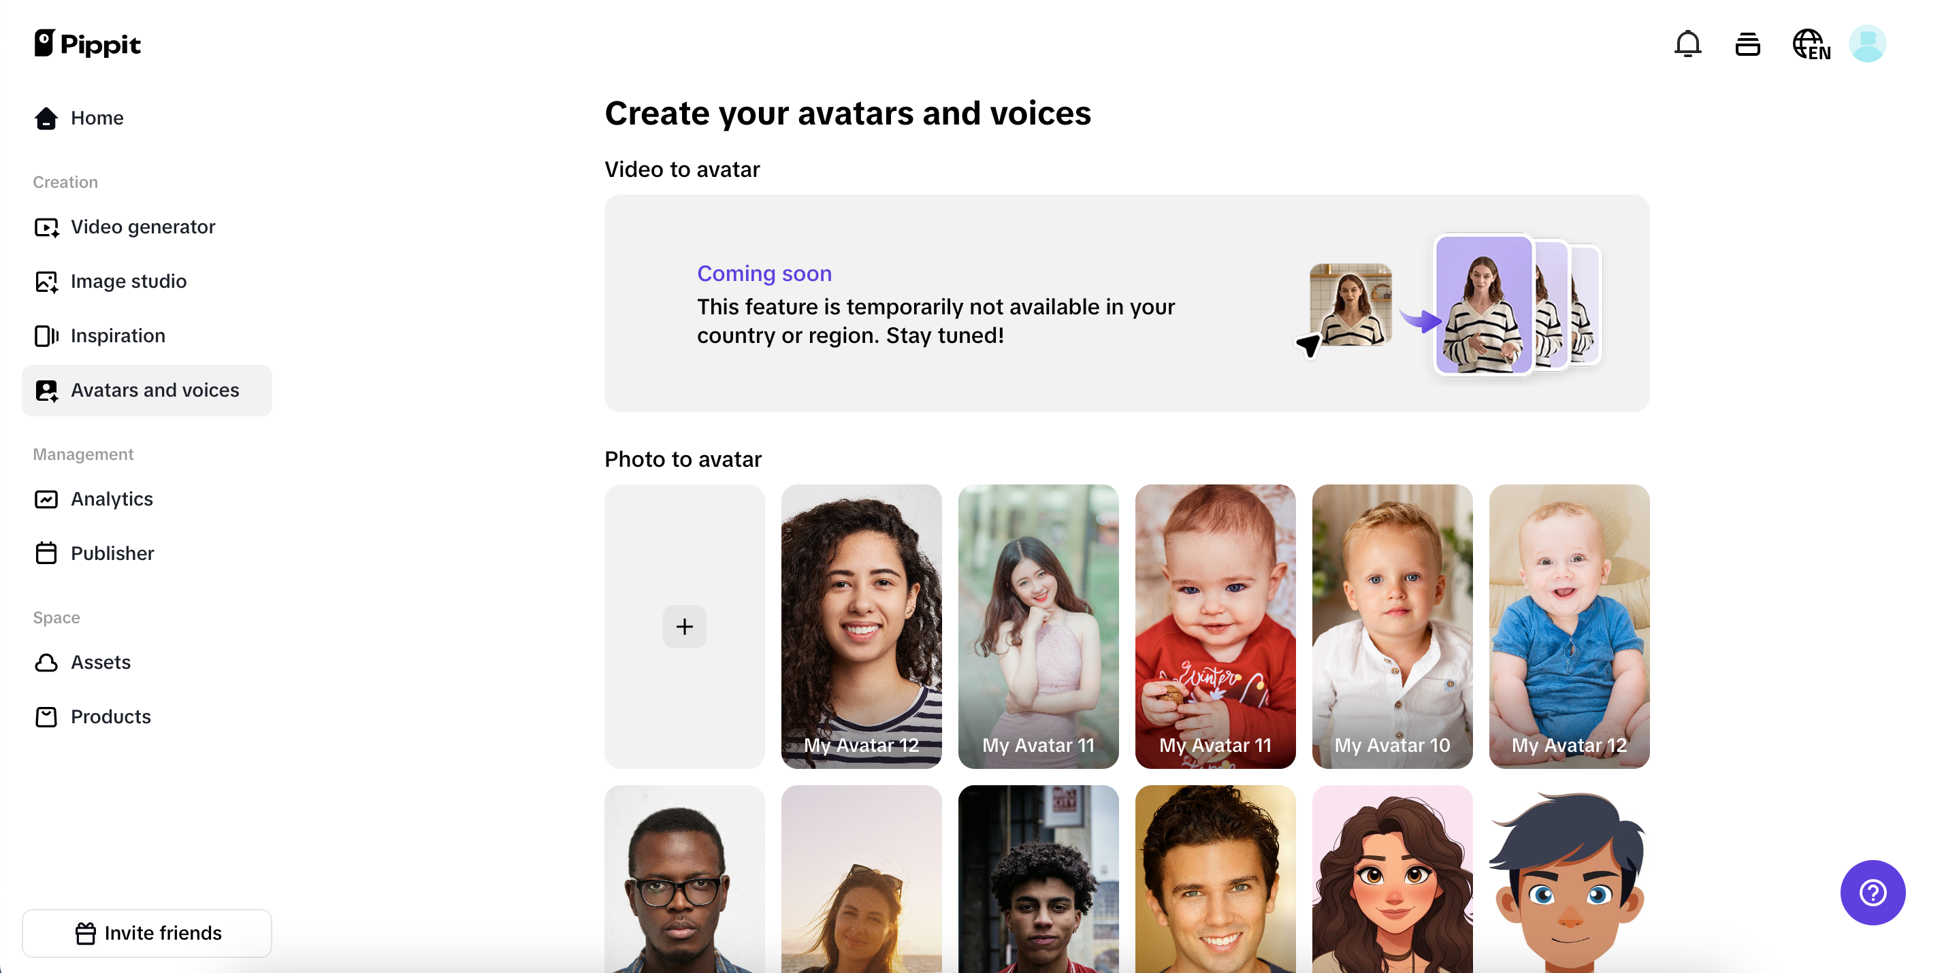This screenshot has height=973, width=1959.
Task: Open the Publisher page
Action: [112, 553]
